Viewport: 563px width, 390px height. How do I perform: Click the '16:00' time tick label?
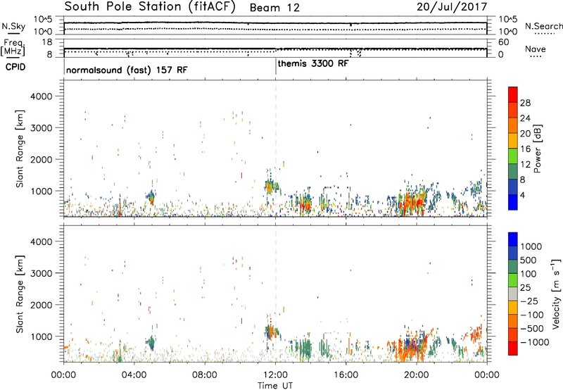tap(346, 375)
